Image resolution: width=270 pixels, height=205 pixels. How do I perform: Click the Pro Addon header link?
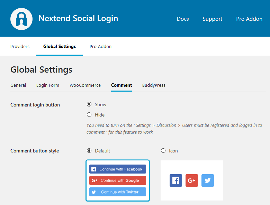click(249, 19)
